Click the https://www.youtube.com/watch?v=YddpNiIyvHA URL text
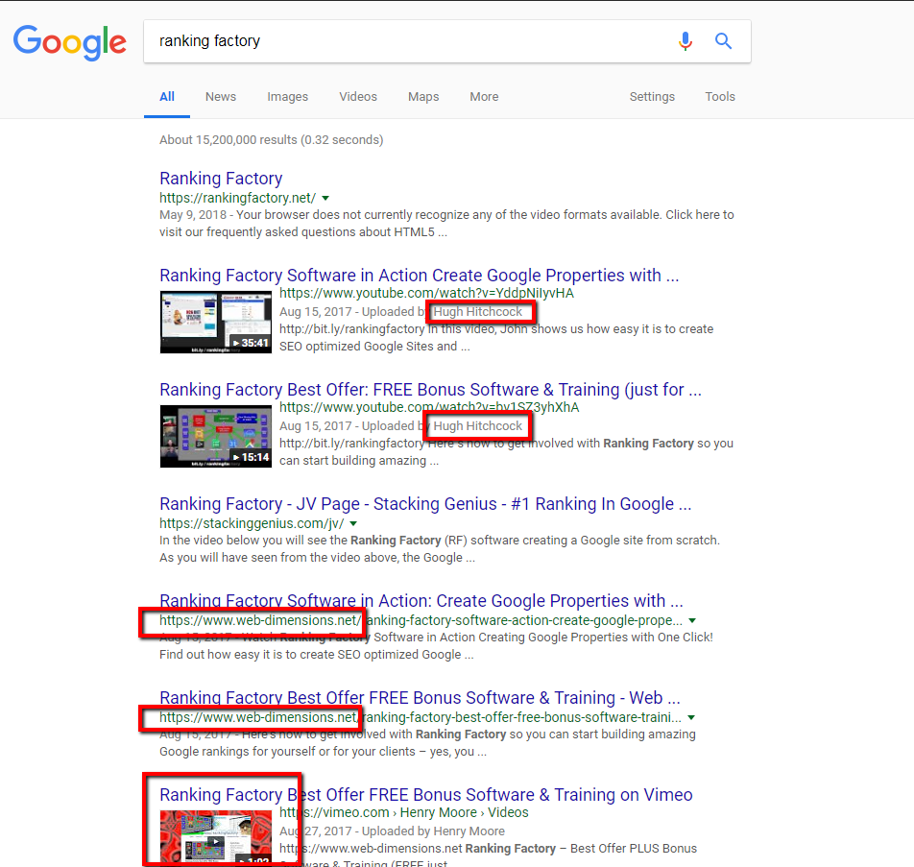Viewport: 914px width, 867px height. click(x=426, y=293)
